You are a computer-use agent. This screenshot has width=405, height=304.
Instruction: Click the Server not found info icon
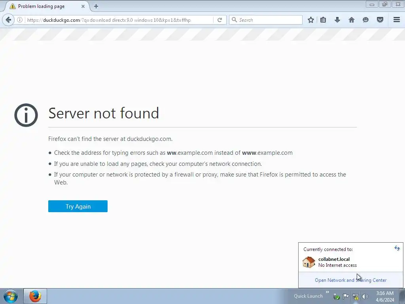pyautogui.click(x=26, y=115)
